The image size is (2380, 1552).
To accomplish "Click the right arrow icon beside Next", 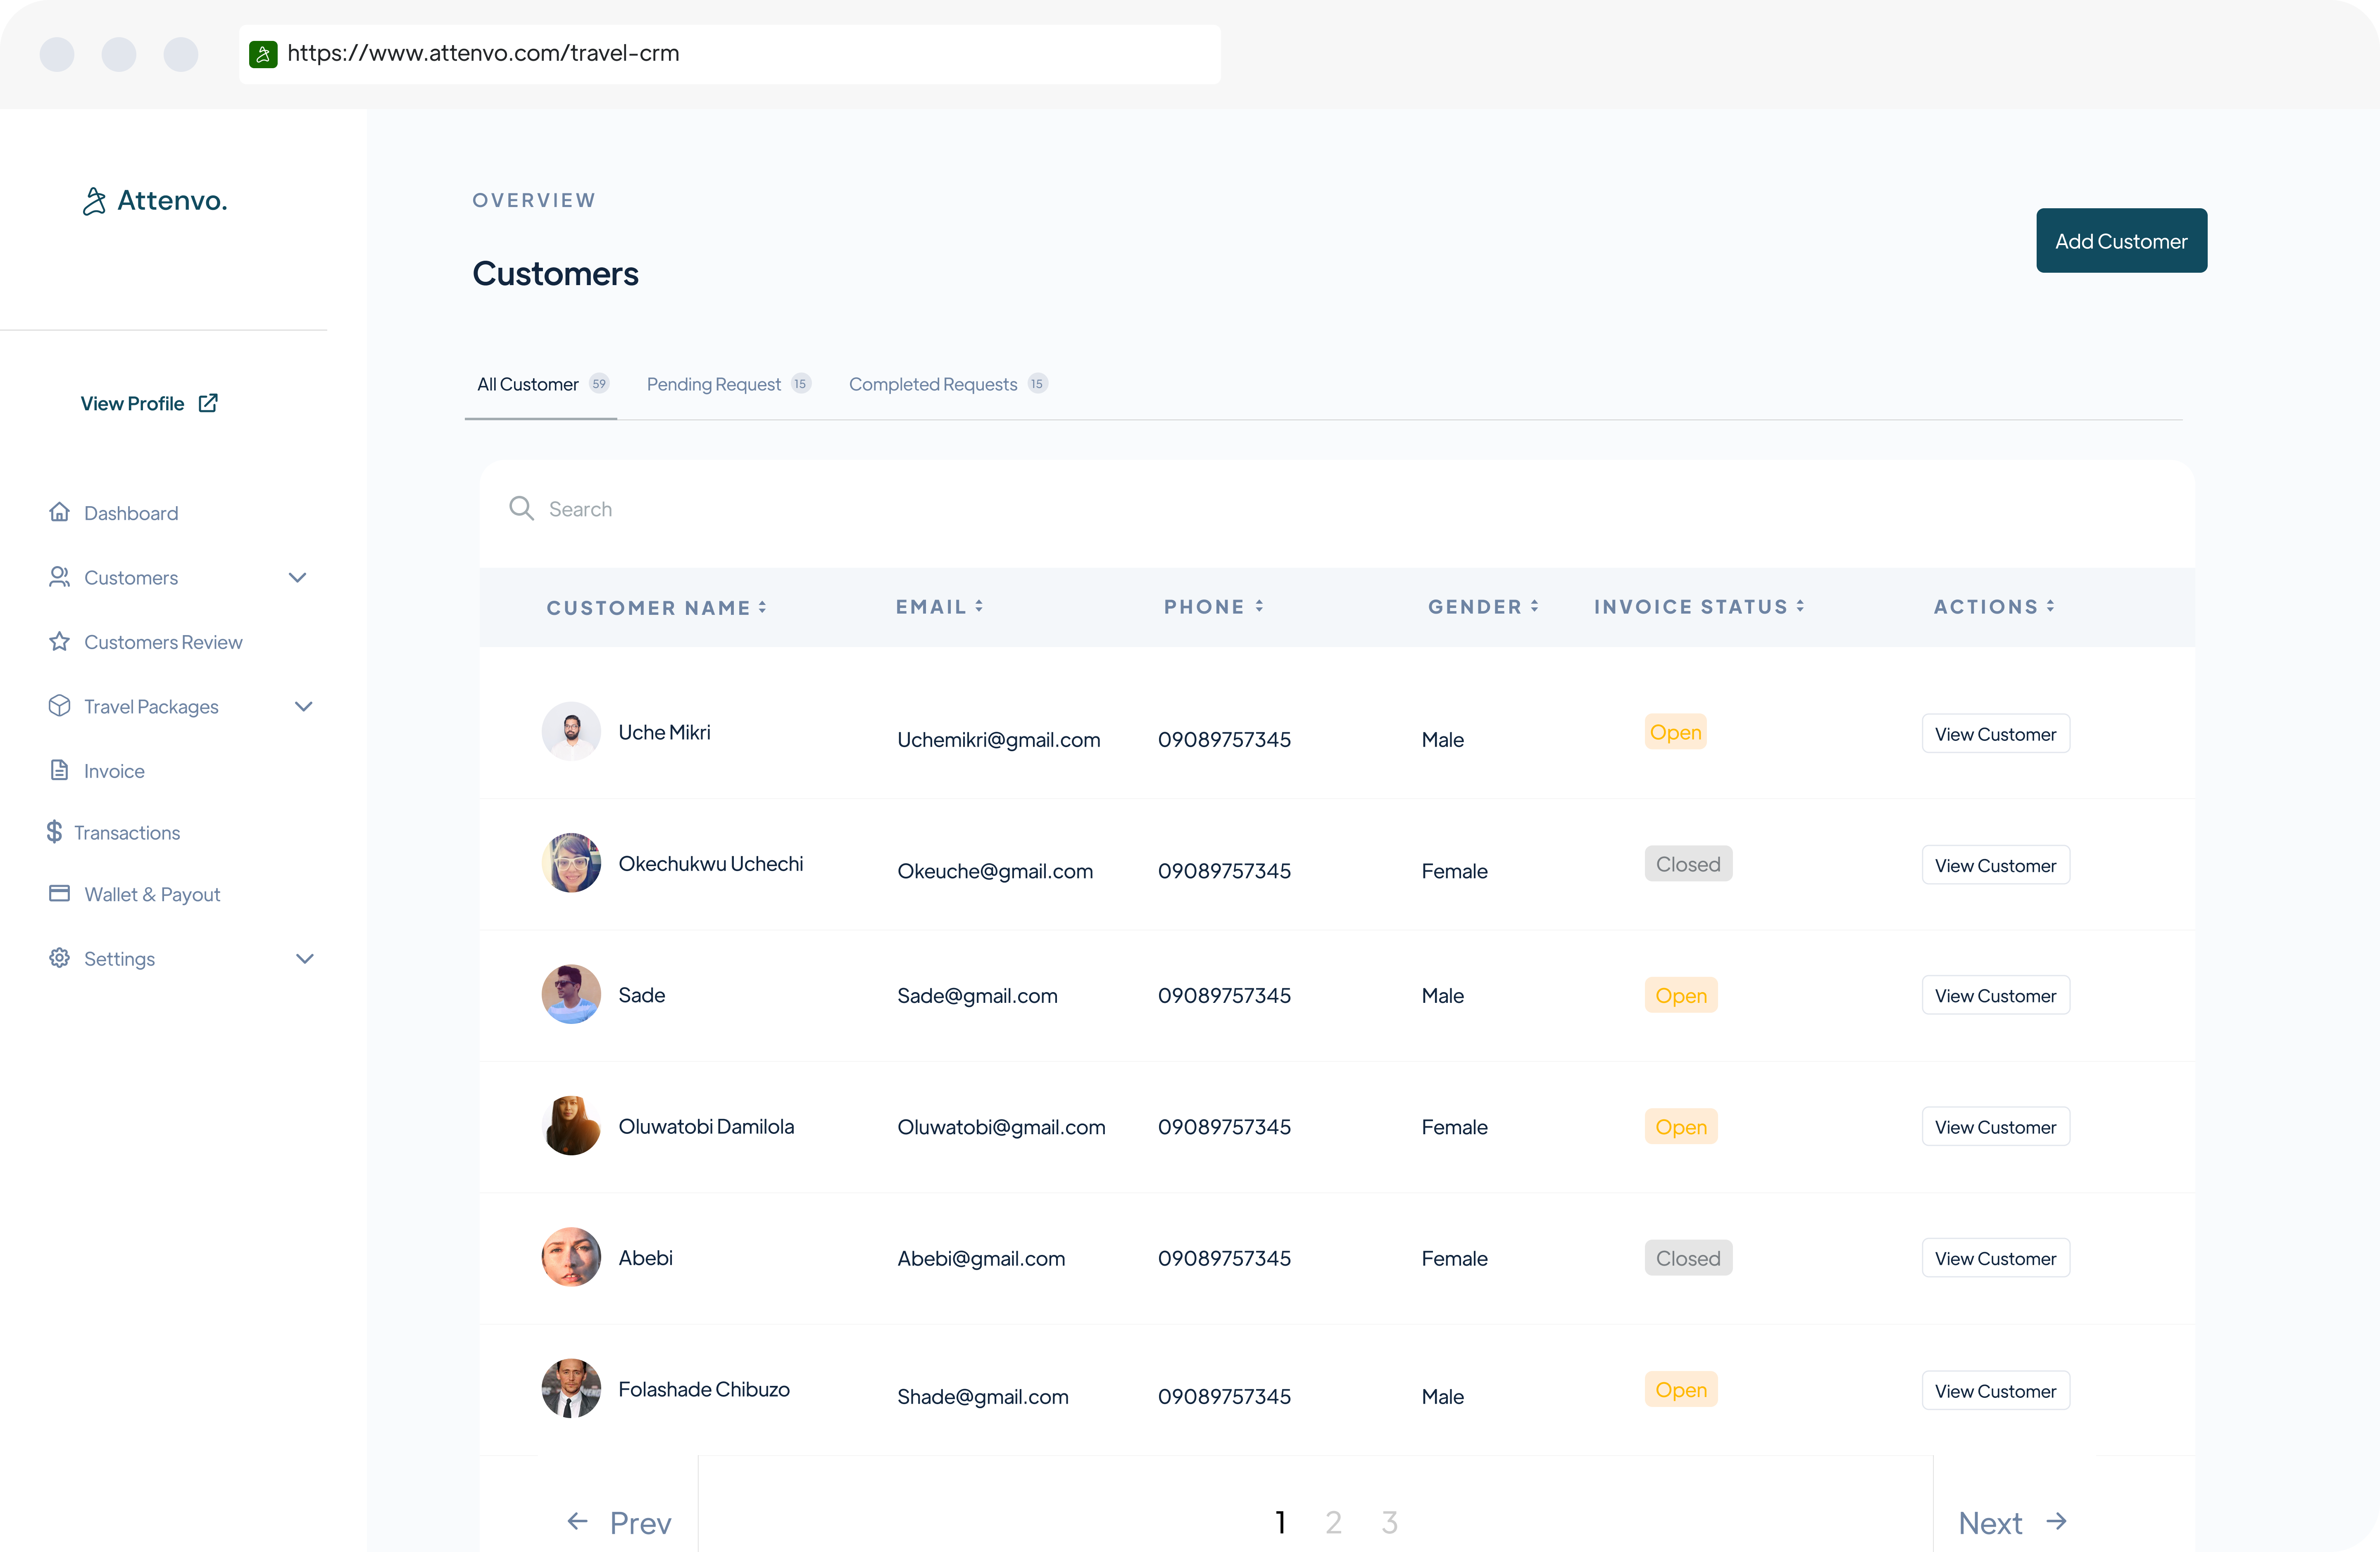I will [x=2056, y=1522].
